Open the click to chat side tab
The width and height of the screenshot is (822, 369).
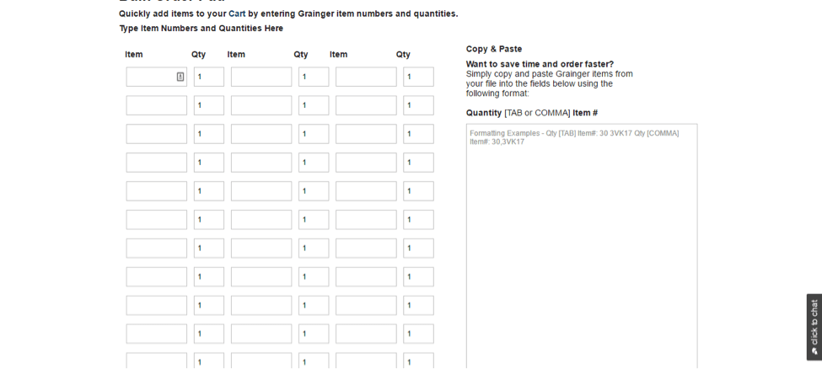814,327
